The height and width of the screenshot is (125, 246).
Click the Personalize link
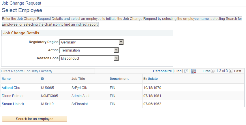coord(162,71)
